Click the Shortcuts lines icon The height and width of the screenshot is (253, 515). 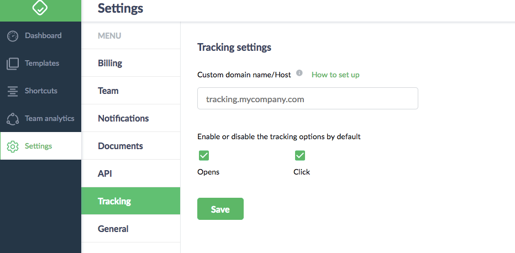tap(13, 91)
